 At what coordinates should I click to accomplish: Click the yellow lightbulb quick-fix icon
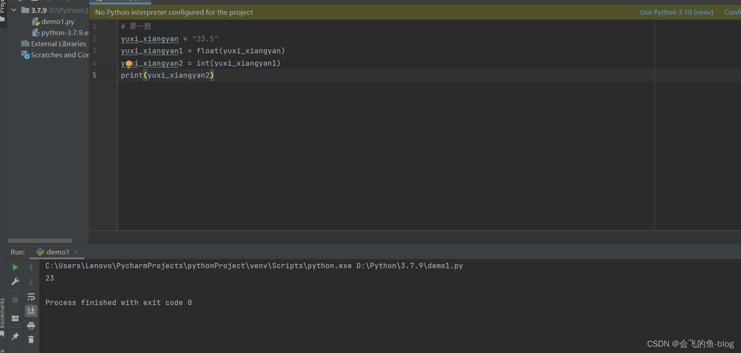[x=129, y=63]
